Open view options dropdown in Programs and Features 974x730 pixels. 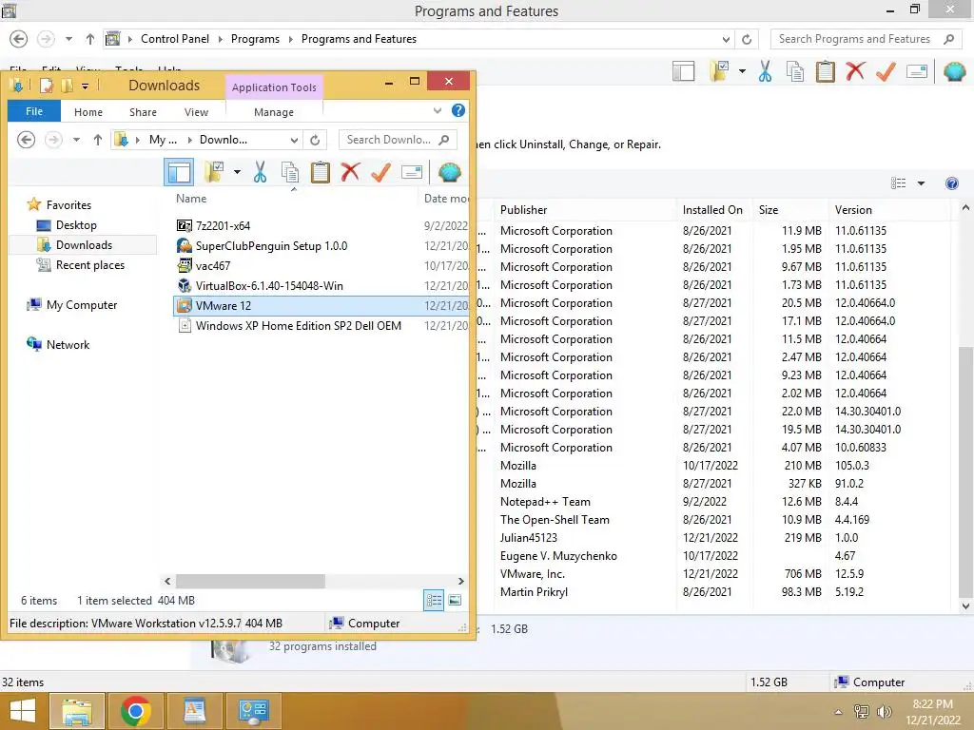[921, 183]
